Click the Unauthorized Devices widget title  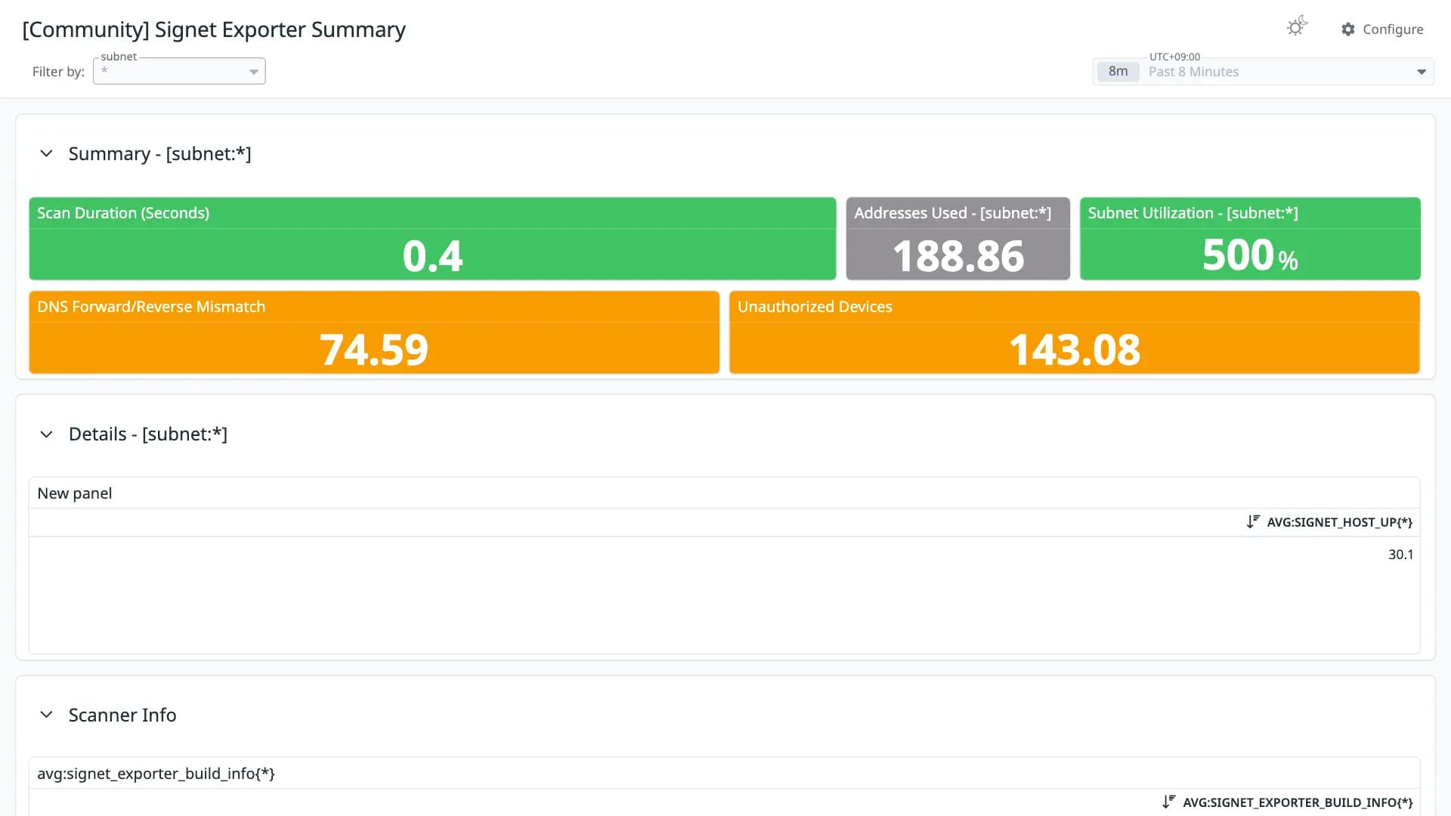815,307
